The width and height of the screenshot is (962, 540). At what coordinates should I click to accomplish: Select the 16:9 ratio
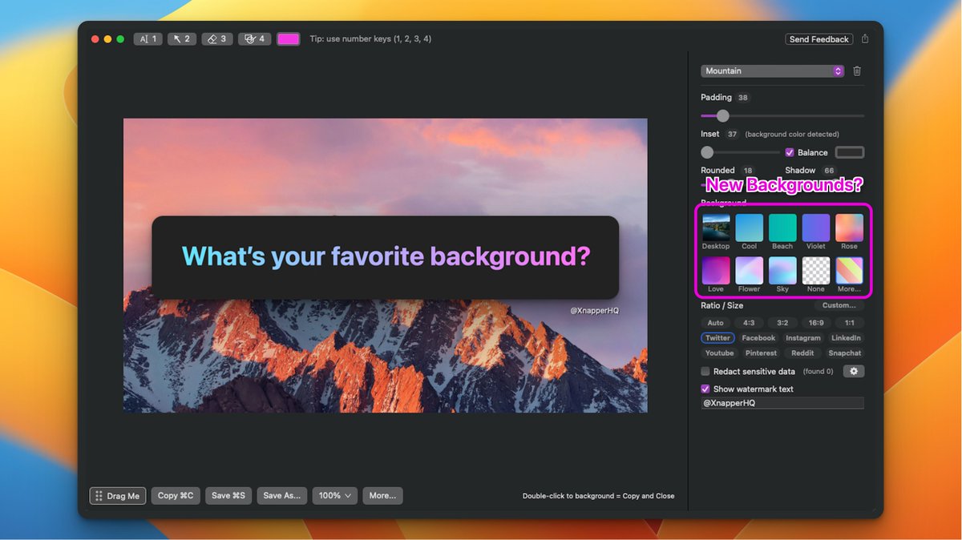point(816,323)
